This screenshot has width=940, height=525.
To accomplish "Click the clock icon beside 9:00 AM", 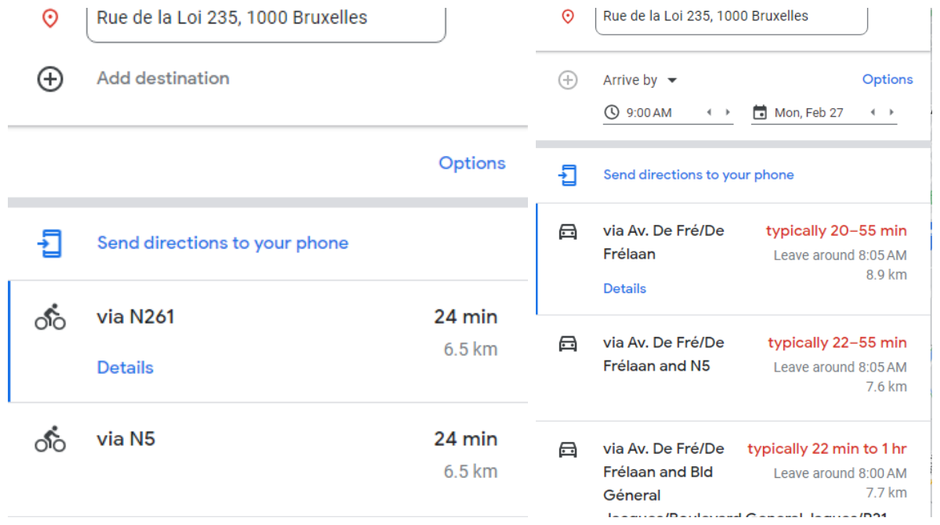I will [611, 113].
